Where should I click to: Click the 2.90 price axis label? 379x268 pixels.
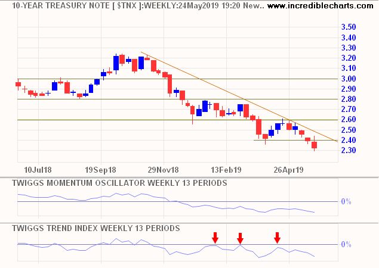coord(349,89)
